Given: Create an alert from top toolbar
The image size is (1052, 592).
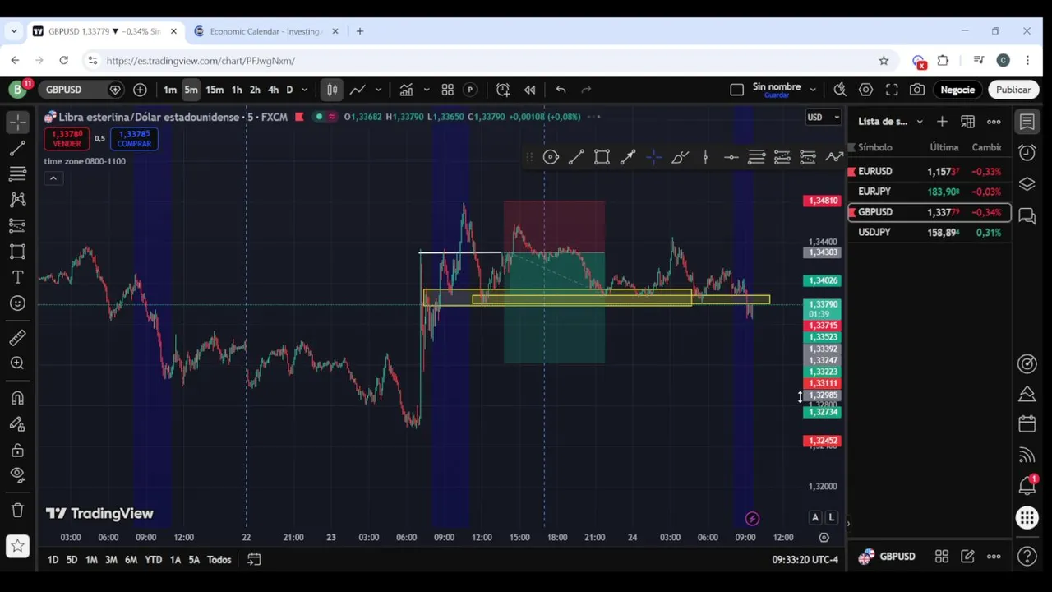Looking at the screenshot, I should tap(503, 90).
